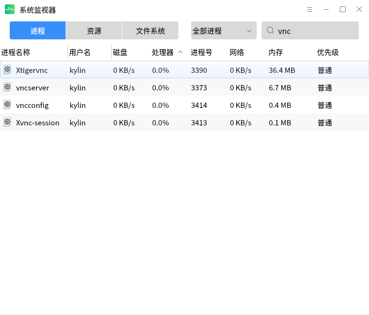Click 普通 priority in vncconfig row
The width and height of the screenshot is (369, 315).
coord(325,105)
